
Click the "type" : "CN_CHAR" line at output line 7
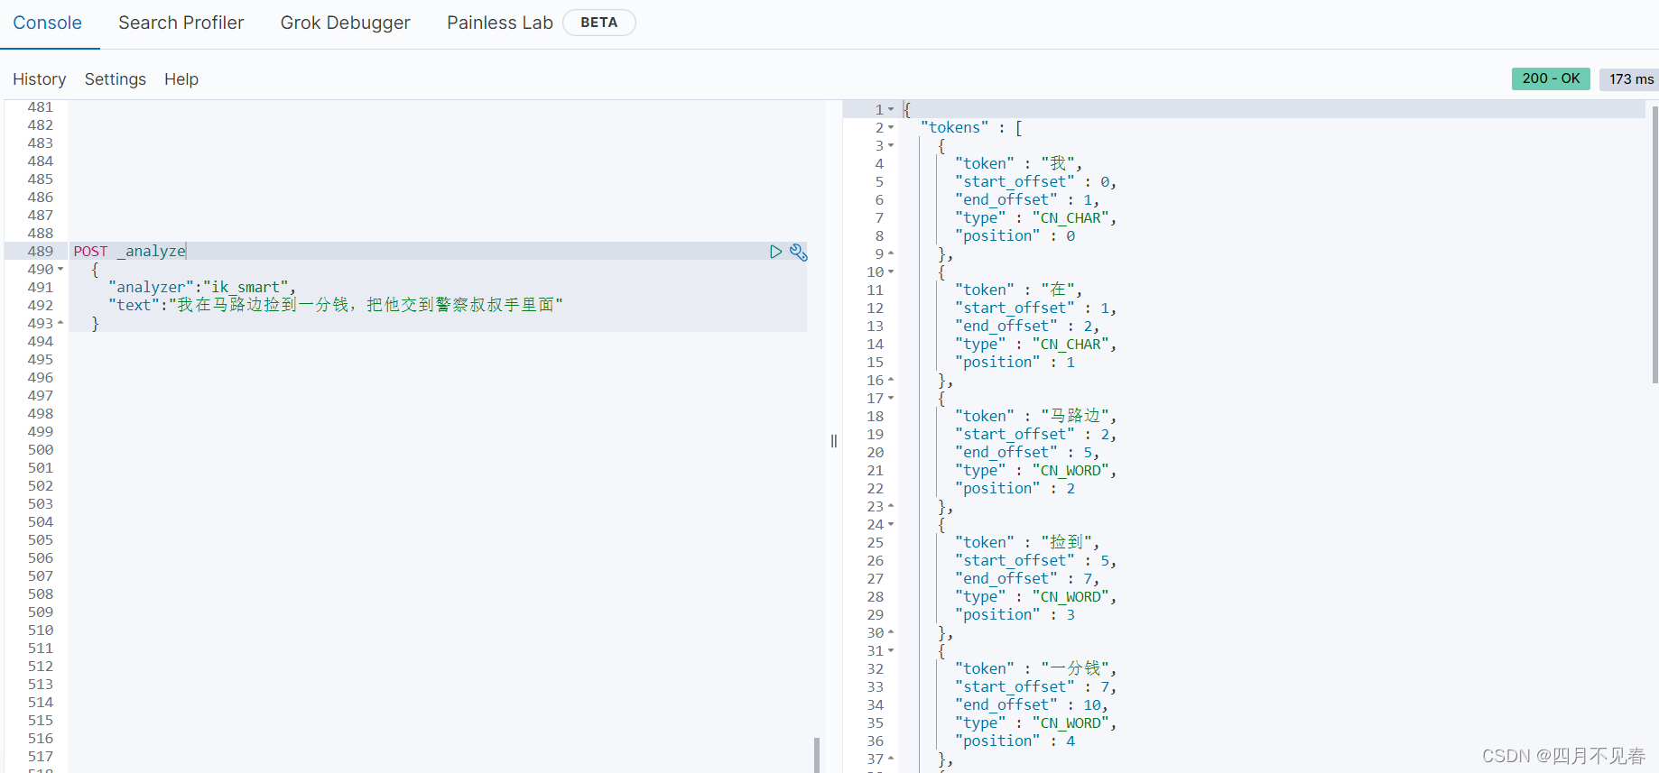pyautogui.click(x=1035, y=217)
